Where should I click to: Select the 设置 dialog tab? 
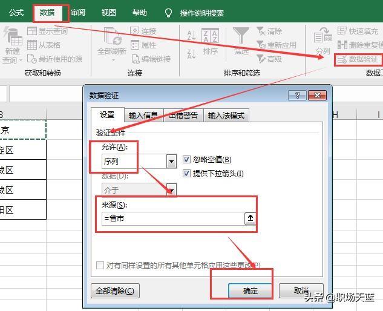click(107, 115)
